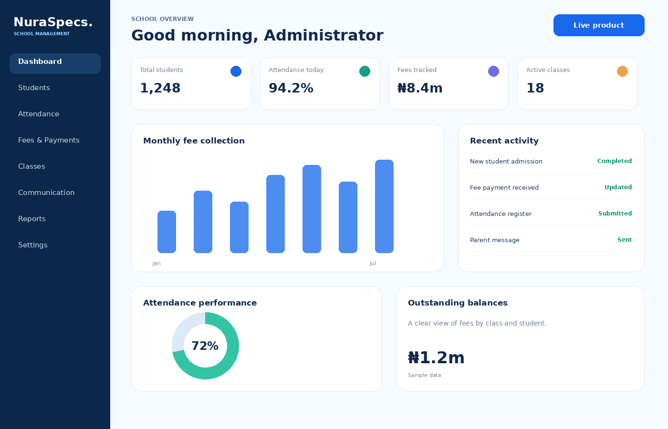
Task: Click the Outstanding balances heading
Action: click(458, 303)
